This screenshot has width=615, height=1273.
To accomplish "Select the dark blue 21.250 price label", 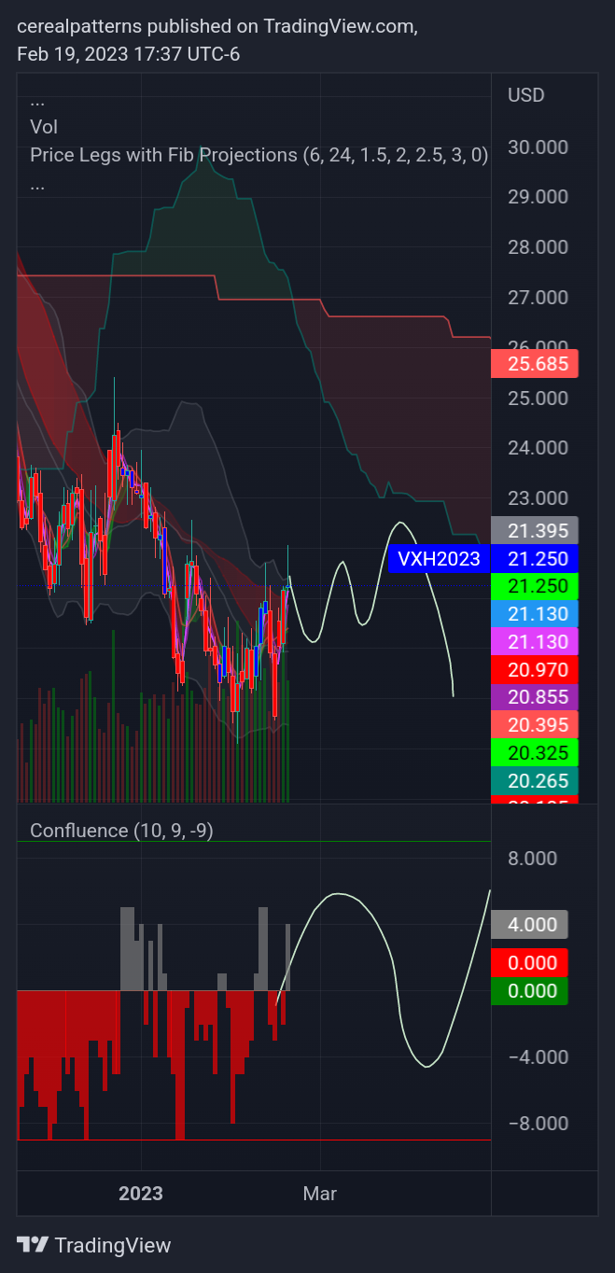I will pyautogui.click(x=535, y=559).
